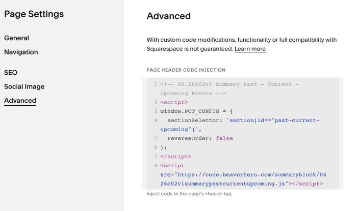Click the 'Inject code in the page's head tag' hint

[x=189, y=194]
